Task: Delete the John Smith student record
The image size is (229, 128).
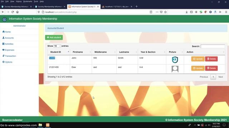Action: click(x=211, y=59)
